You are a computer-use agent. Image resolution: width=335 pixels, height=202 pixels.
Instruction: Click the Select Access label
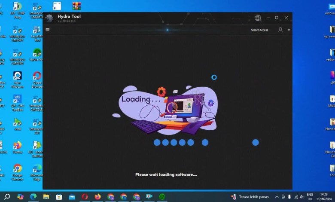pos(259,30)
